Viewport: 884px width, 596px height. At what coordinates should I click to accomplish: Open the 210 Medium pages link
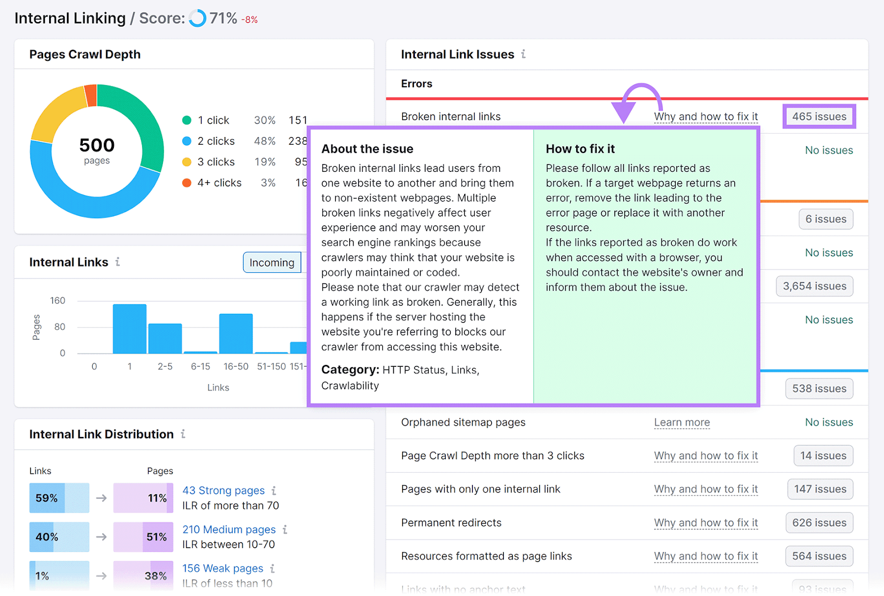[x=229, y=530]
